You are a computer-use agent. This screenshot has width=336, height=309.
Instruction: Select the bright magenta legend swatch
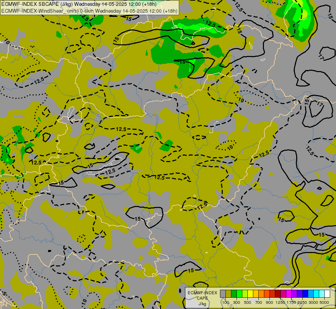289,294
